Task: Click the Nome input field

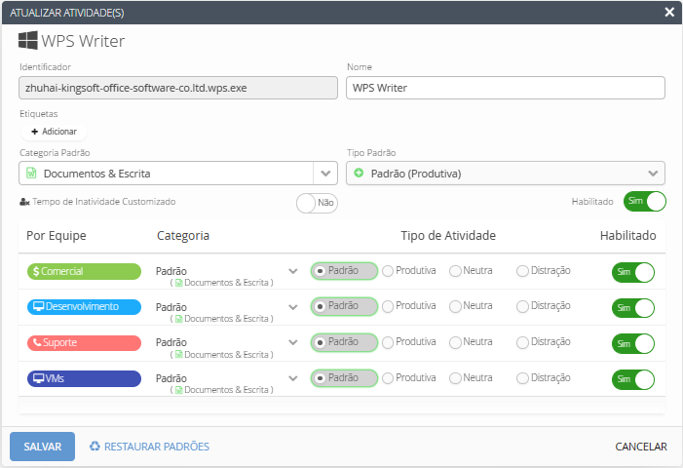Action: click(x=506, y=88)
